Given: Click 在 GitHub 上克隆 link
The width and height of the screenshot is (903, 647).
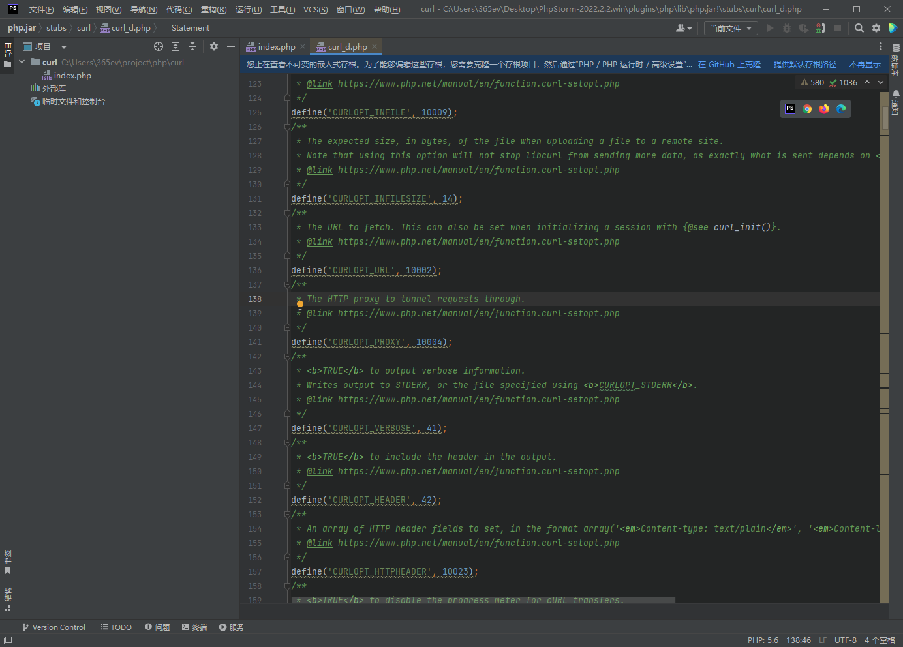Looking at the screenshot, I should [x=729, y=65].
